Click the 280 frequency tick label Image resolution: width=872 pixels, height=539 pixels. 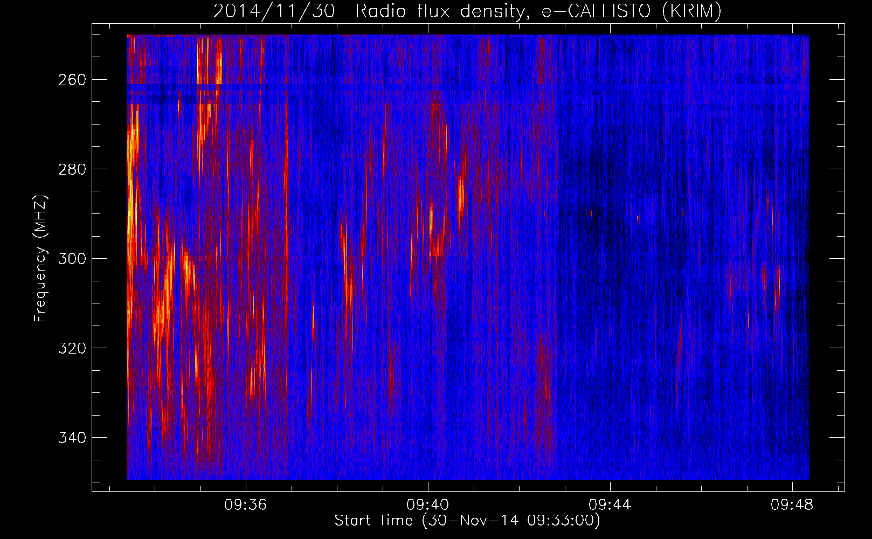click(x=72, y=169)
